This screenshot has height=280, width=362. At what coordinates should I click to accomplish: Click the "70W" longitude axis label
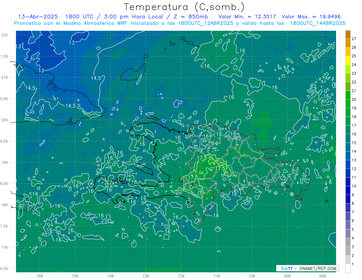tap(252, 276)
